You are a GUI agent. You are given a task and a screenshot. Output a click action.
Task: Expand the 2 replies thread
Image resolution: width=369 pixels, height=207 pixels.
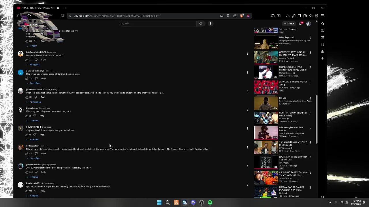click(32, 121)
